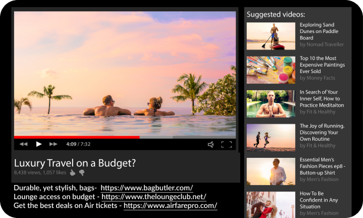Mute the video with speaker icon
Image resolution: width=363 pixels, height=218 pixels.
coord(211,144)
